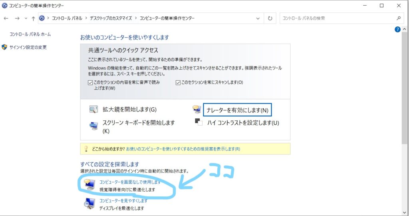The height and width of the screenshot is (216, 409).
Task: Toggle このセクションを常にスキャンします(O) checkbox
Action: point(178,82)
